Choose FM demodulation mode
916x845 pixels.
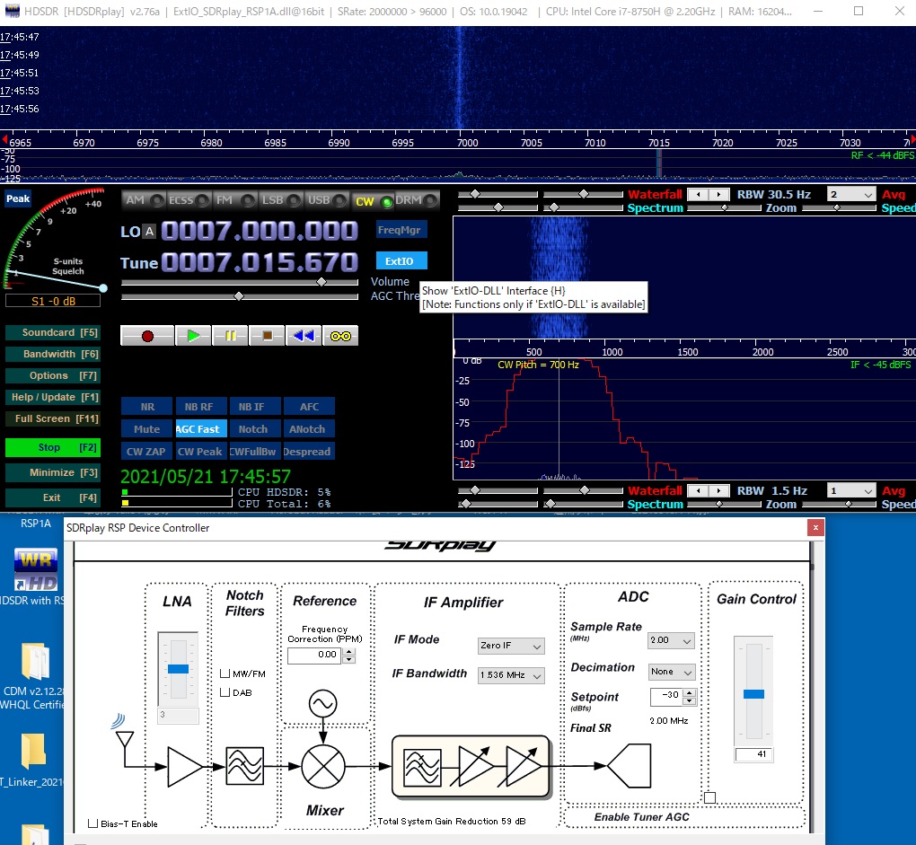[234, 200]
